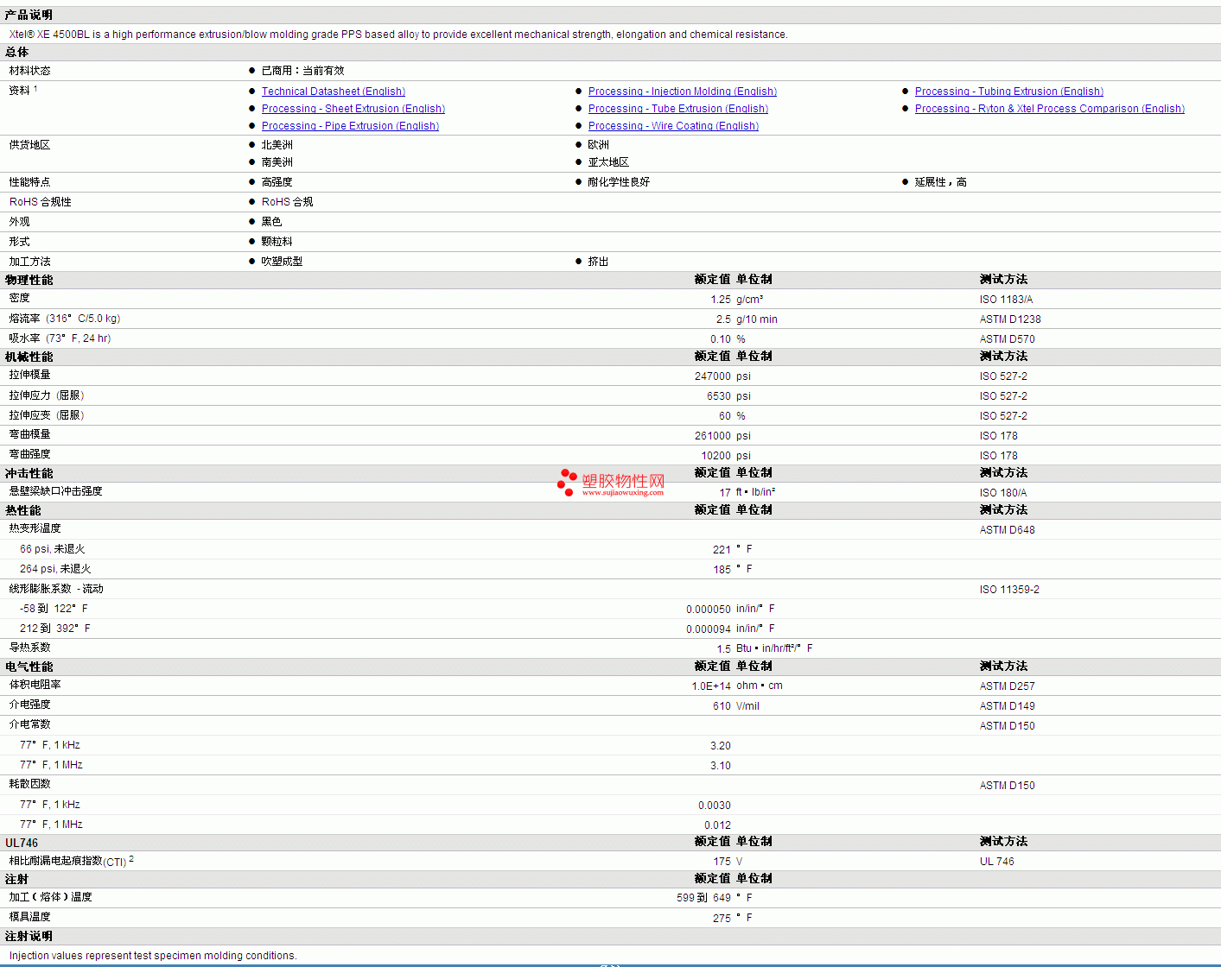The width and height of the screenshot is (1221, 967).
Task: Click the '0.000094' expansion coefficient value
Action: point(709,629)
